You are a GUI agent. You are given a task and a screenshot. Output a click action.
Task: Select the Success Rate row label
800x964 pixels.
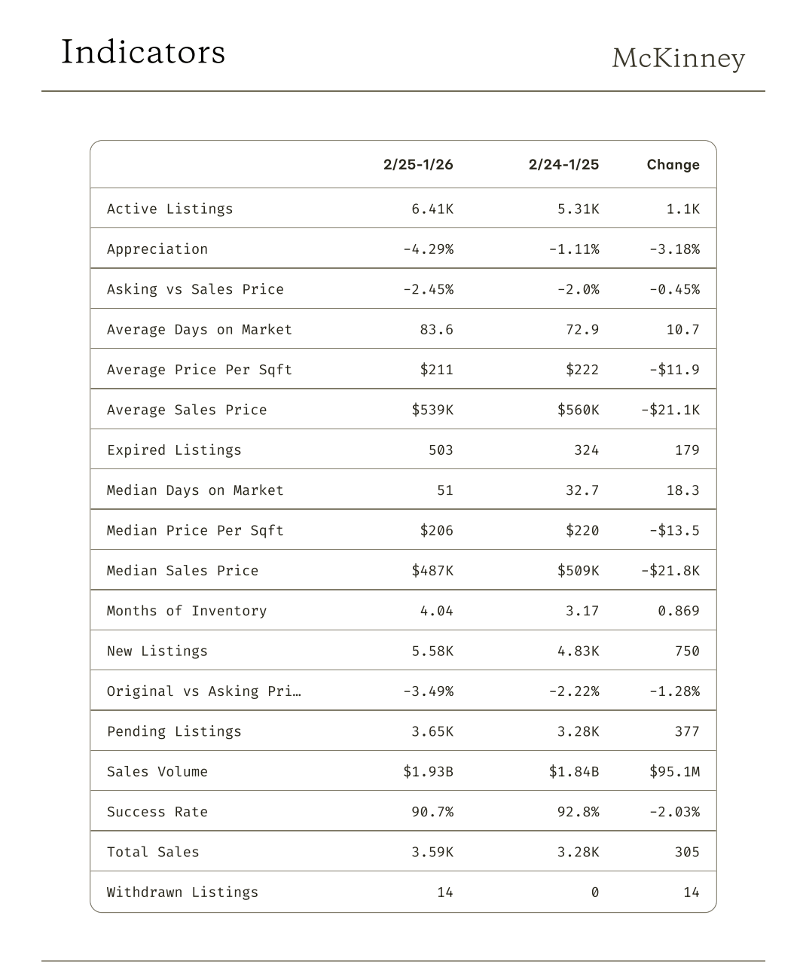click(157, 812)
